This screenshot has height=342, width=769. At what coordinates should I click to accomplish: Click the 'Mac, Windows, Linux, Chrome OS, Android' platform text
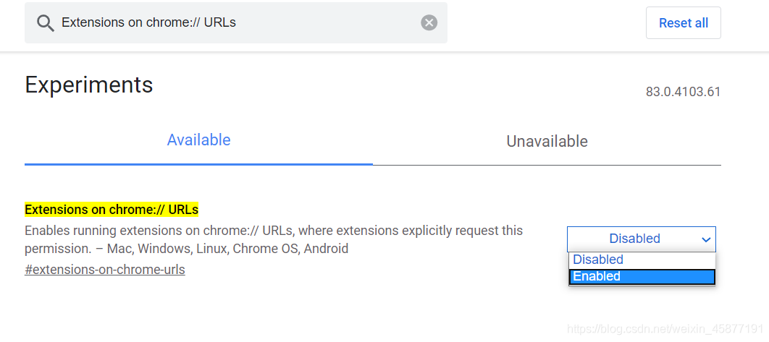click(227, 249)
